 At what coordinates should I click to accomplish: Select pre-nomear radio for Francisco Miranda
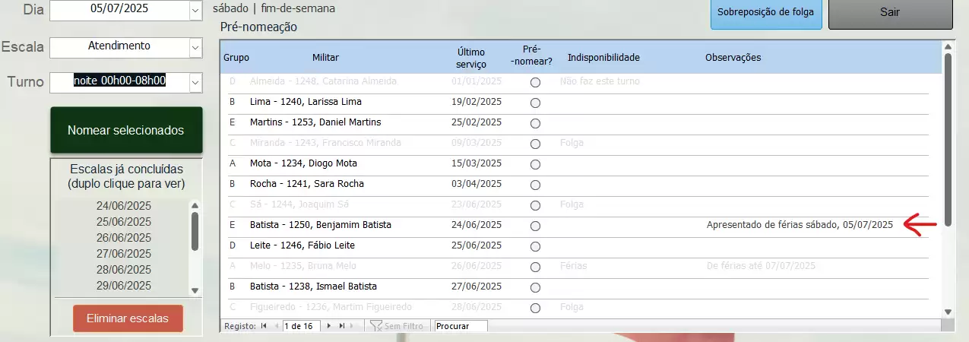[535, 144]
